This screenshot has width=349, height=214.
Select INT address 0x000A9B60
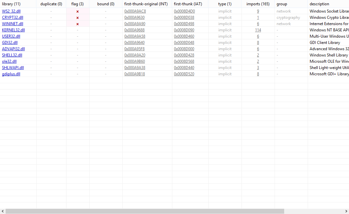(x=135, y=61)
